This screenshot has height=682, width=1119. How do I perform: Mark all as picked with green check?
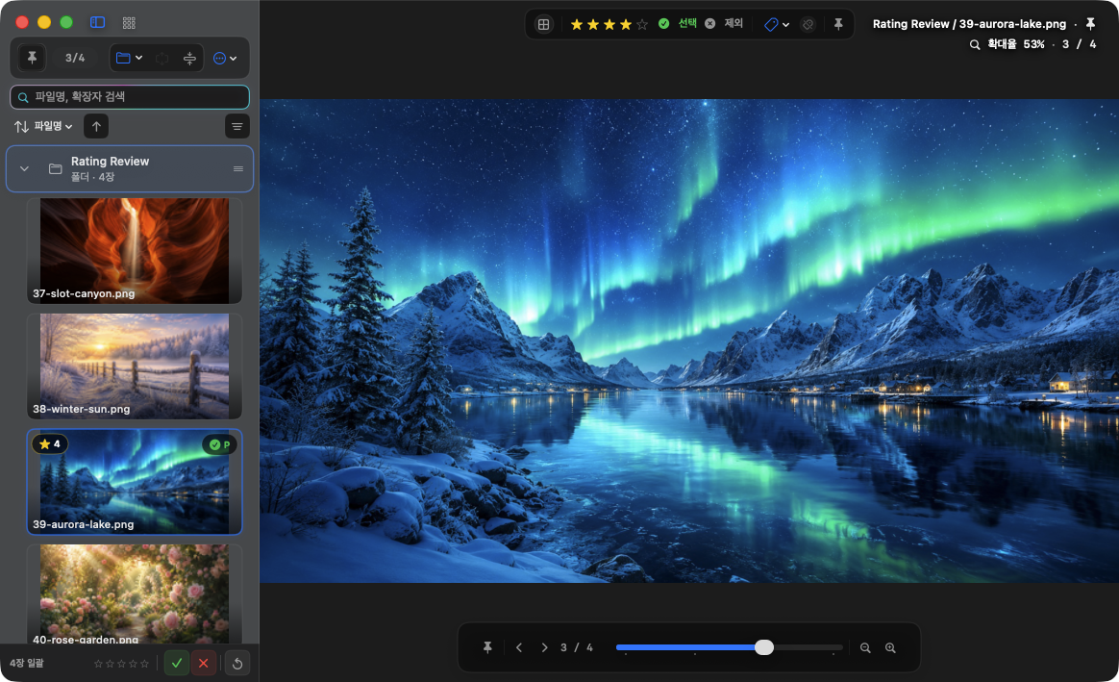pos(177,664)
